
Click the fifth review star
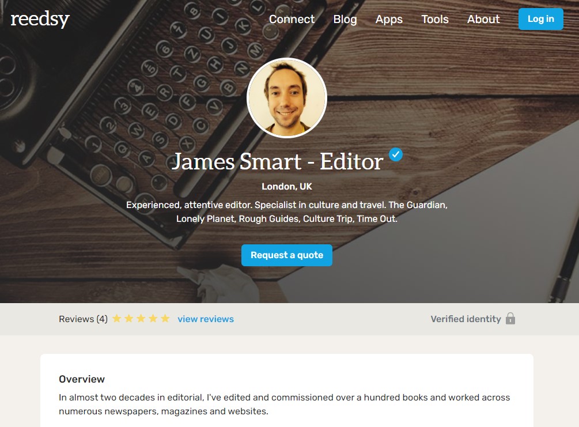tap(165, 319)
